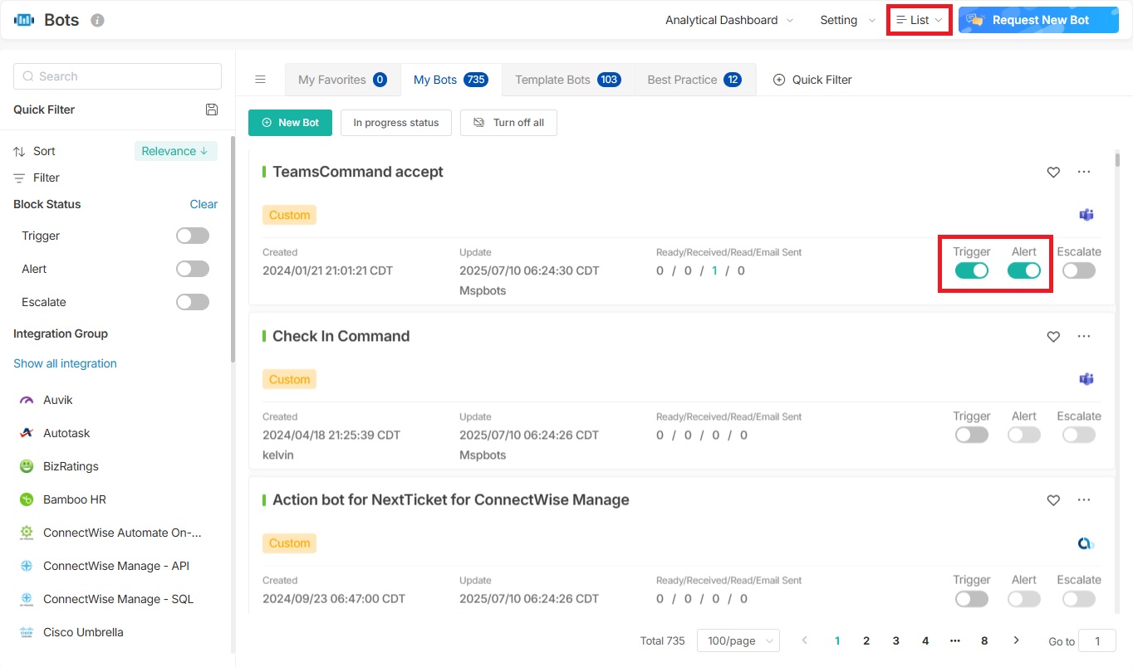The height and width of the screenshot is (667, 1133).
Task: Toggle Trigger block status filter
Action: click(193, 236)
